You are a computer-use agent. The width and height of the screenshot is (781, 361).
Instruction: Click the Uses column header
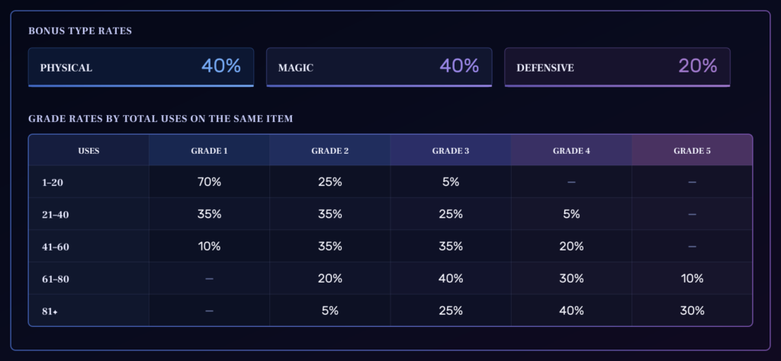88,150
